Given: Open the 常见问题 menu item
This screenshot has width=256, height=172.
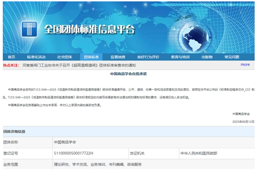Looking at the screenshot, I should (x=232, y=57).
